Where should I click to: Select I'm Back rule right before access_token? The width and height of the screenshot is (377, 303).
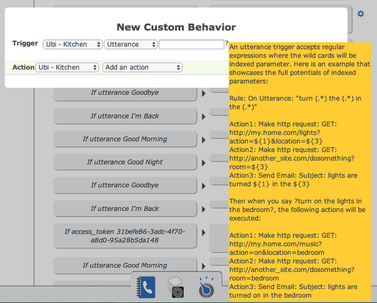tap(125, 209)
